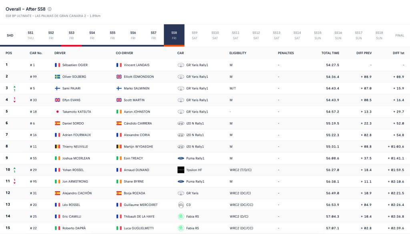Click the Japanese flag beside Takamoto Katsuta
The image size is (410, 234).
[58, 112]
